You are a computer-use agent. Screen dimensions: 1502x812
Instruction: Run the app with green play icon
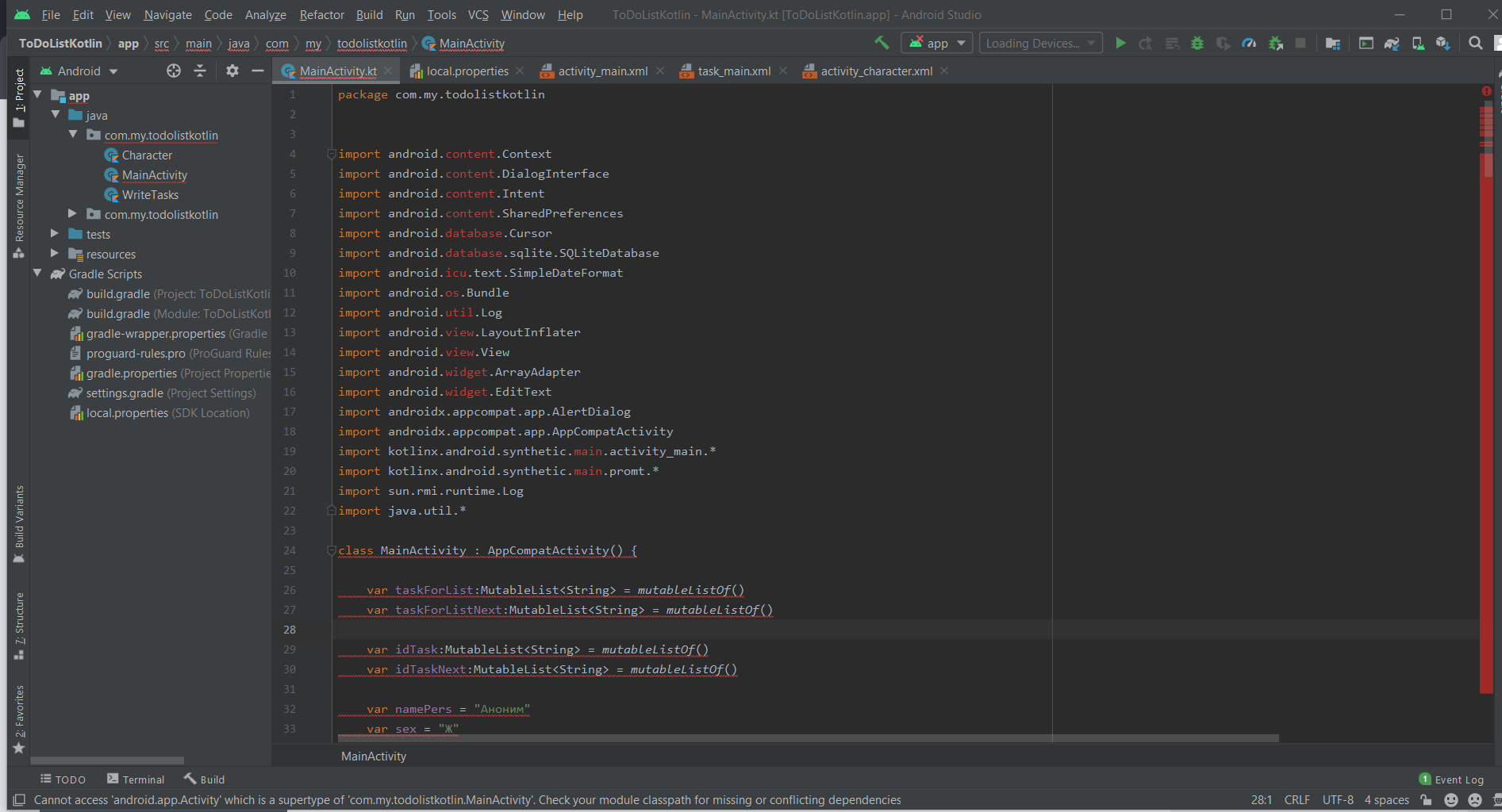tap(1120, 43)
